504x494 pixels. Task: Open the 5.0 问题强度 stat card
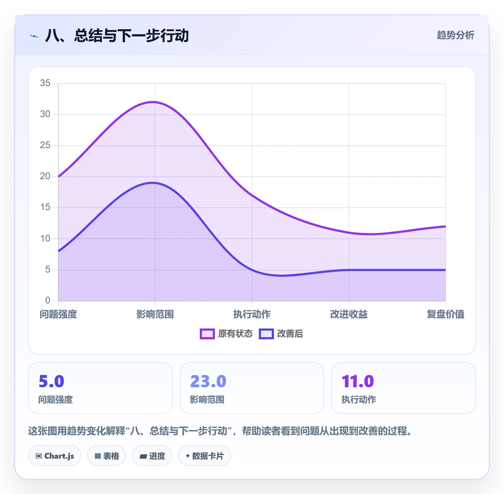click(100, 388)
